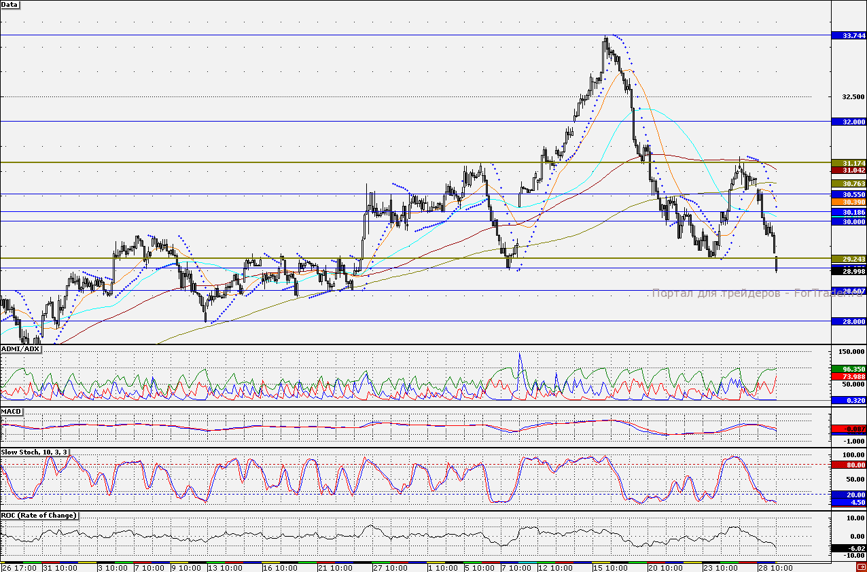Click the red arrow icon at bottom-right corner
This screenshot has width=867, height=572.
(860, 566)
